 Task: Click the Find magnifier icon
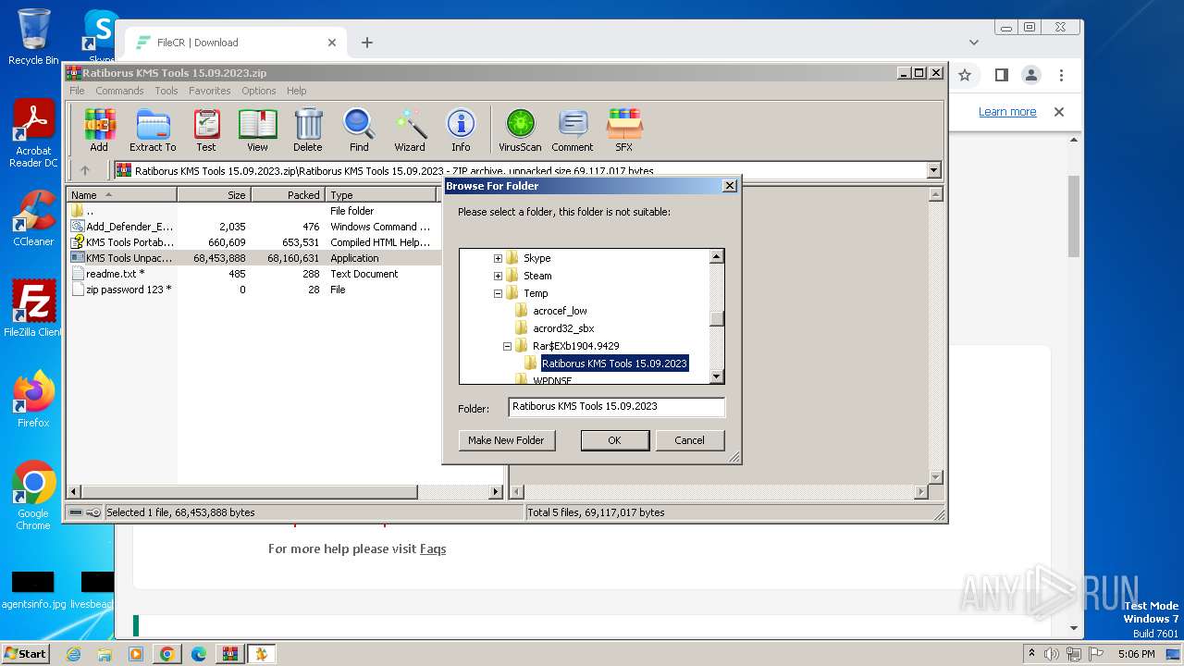(x=359, y=129)
